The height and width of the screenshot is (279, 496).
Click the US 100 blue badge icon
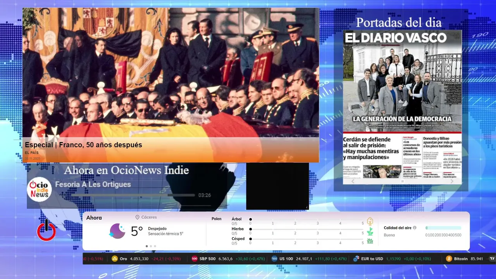(274, 259)
